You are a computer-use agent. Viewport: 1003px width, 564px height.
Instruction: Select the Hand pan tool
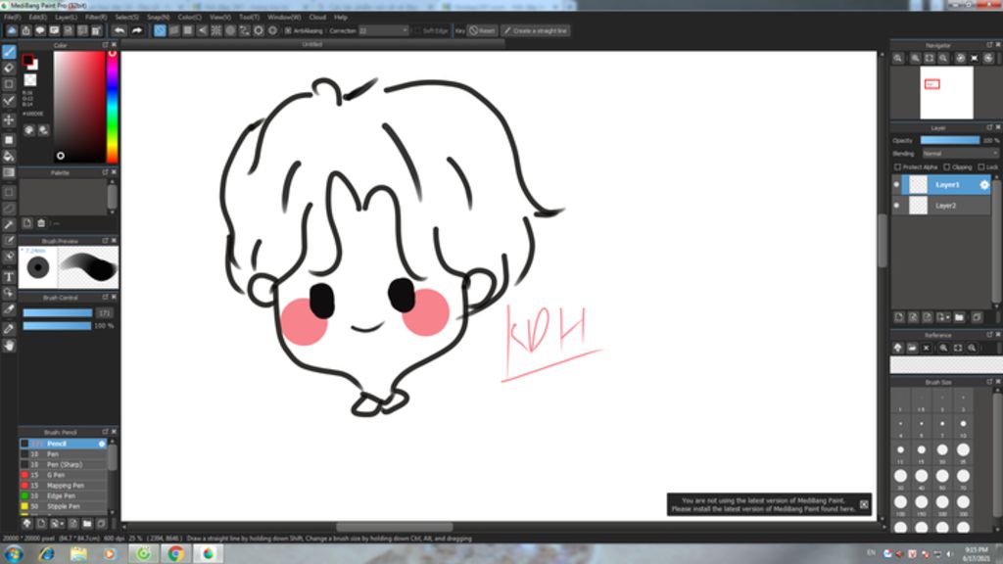[9, 346]
